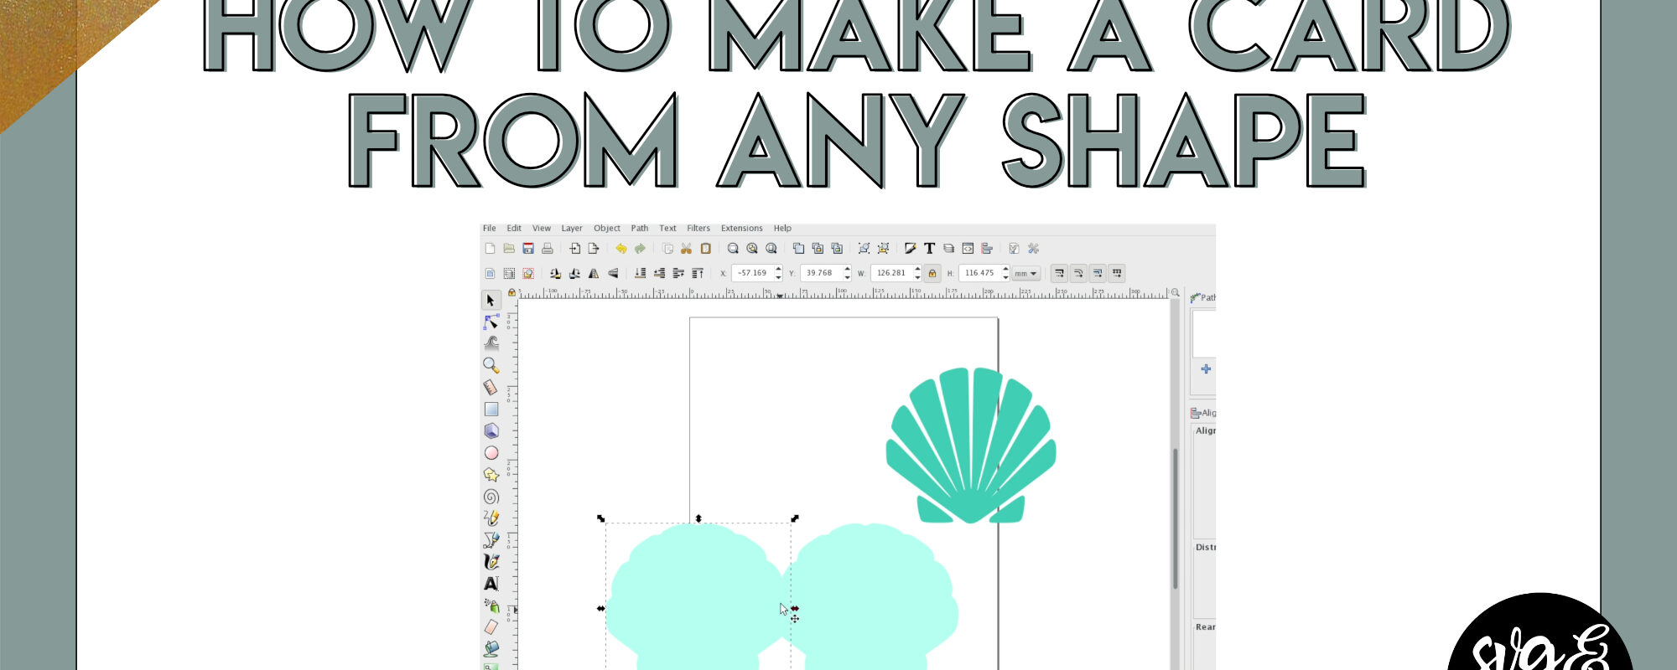The width and height of the screenshot is (1677, 670).
Task: Select the Star polygon tool
Action: [x=491, y=474]
